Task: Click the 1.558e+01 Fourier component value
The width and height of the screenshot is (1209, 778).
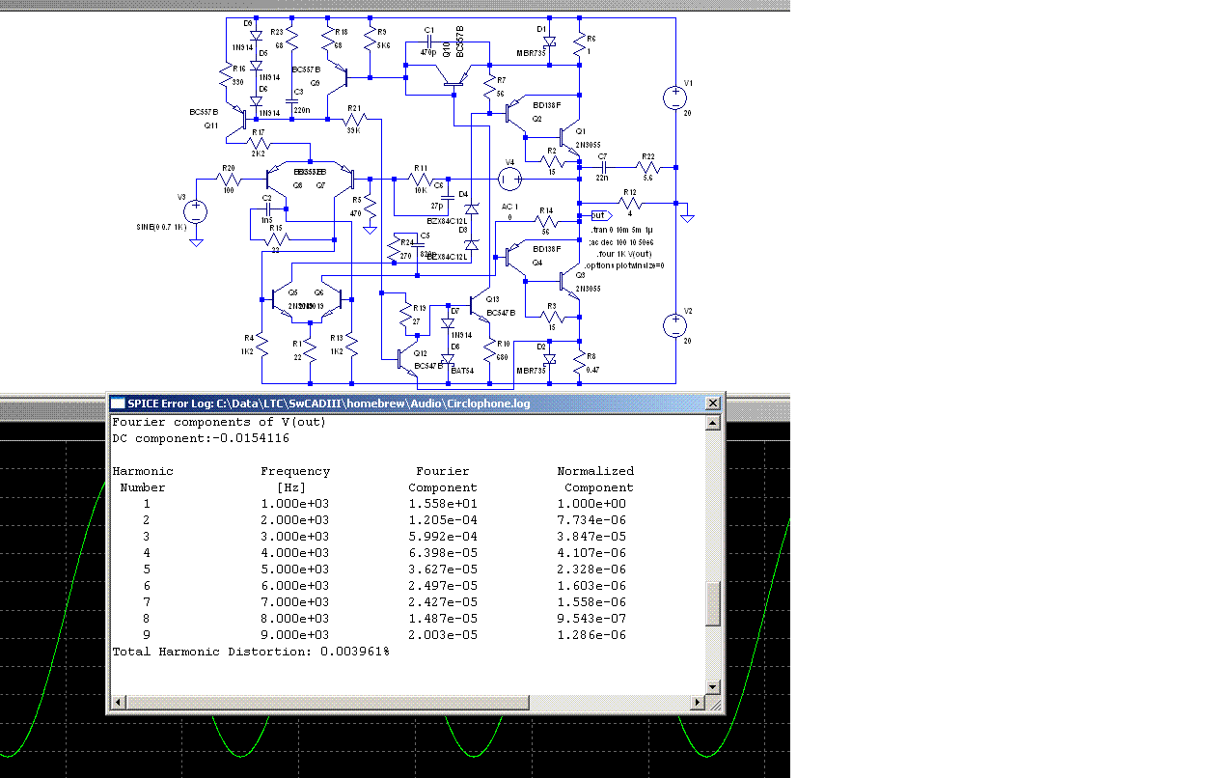Action: click(x=443, y=504)
